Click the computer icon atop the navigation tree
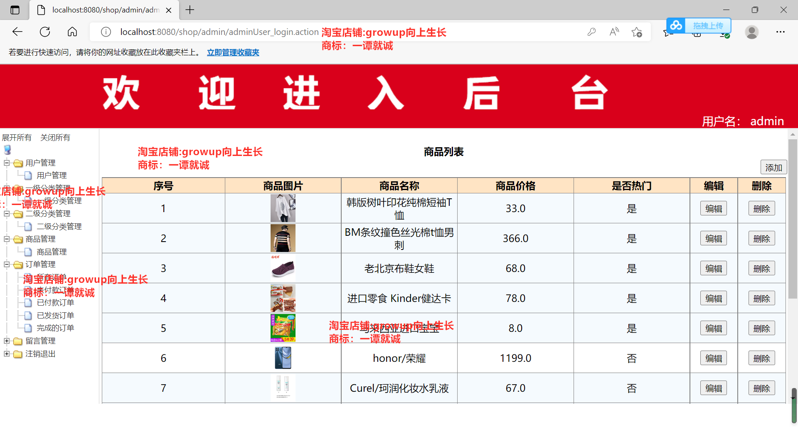This screenshot has height=430, width=798. point(7,149)
